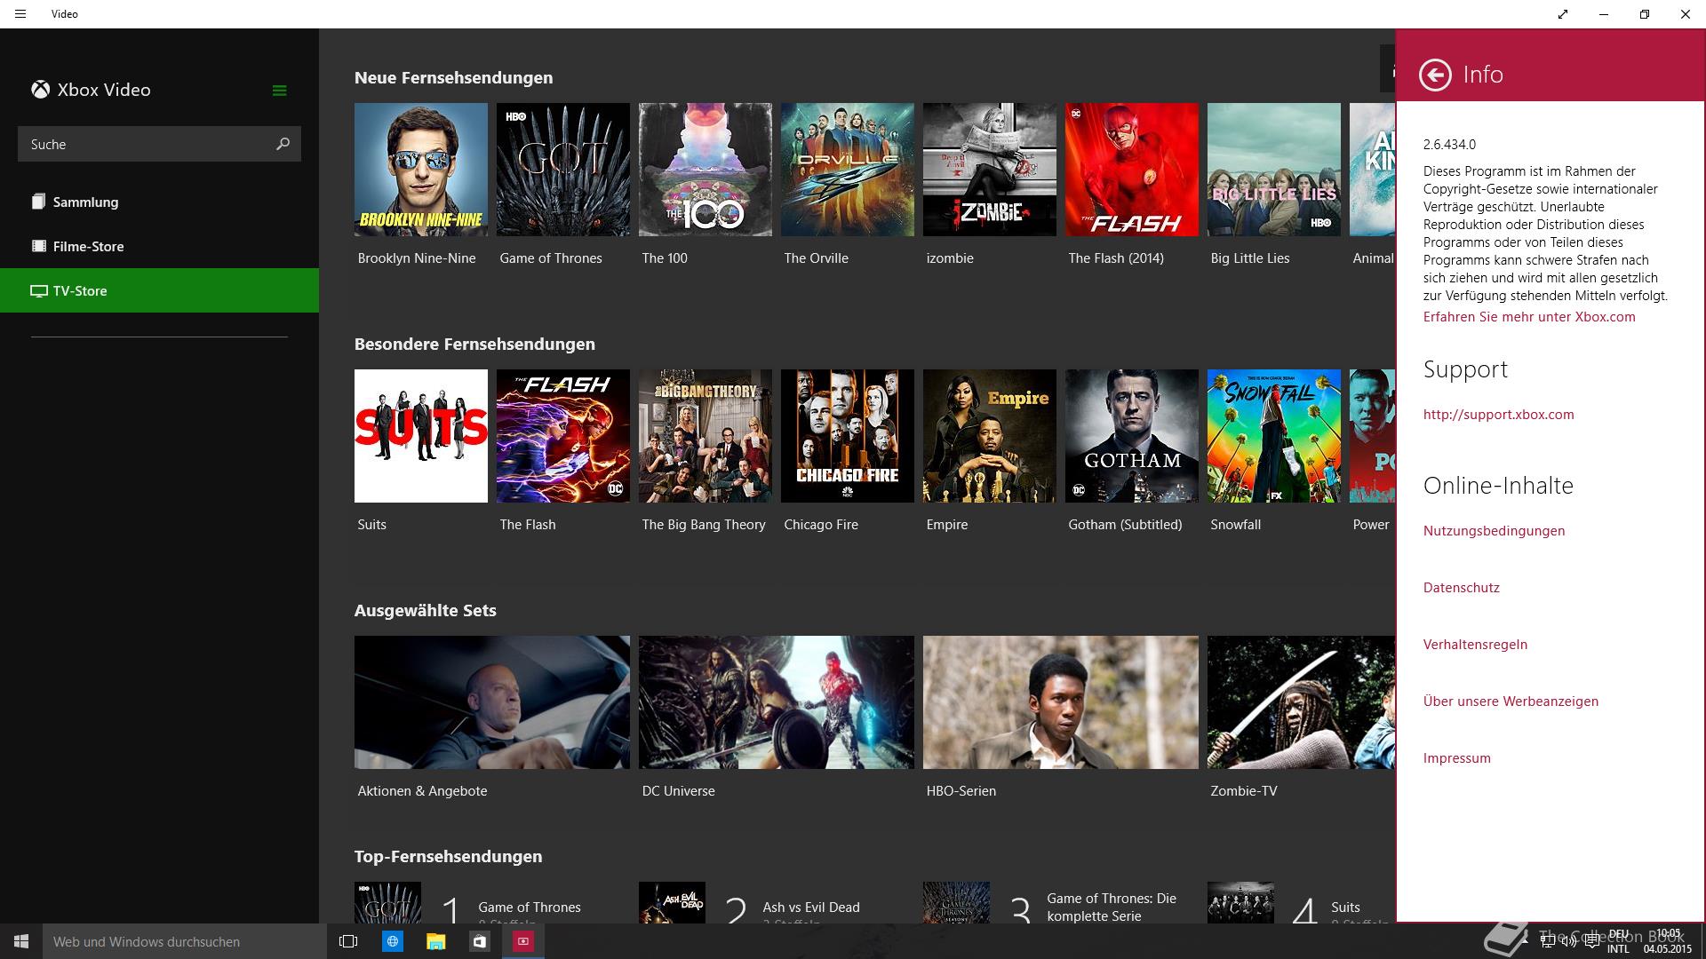Open Ash vs Evil Dead top show

click(x=777, y=904)
